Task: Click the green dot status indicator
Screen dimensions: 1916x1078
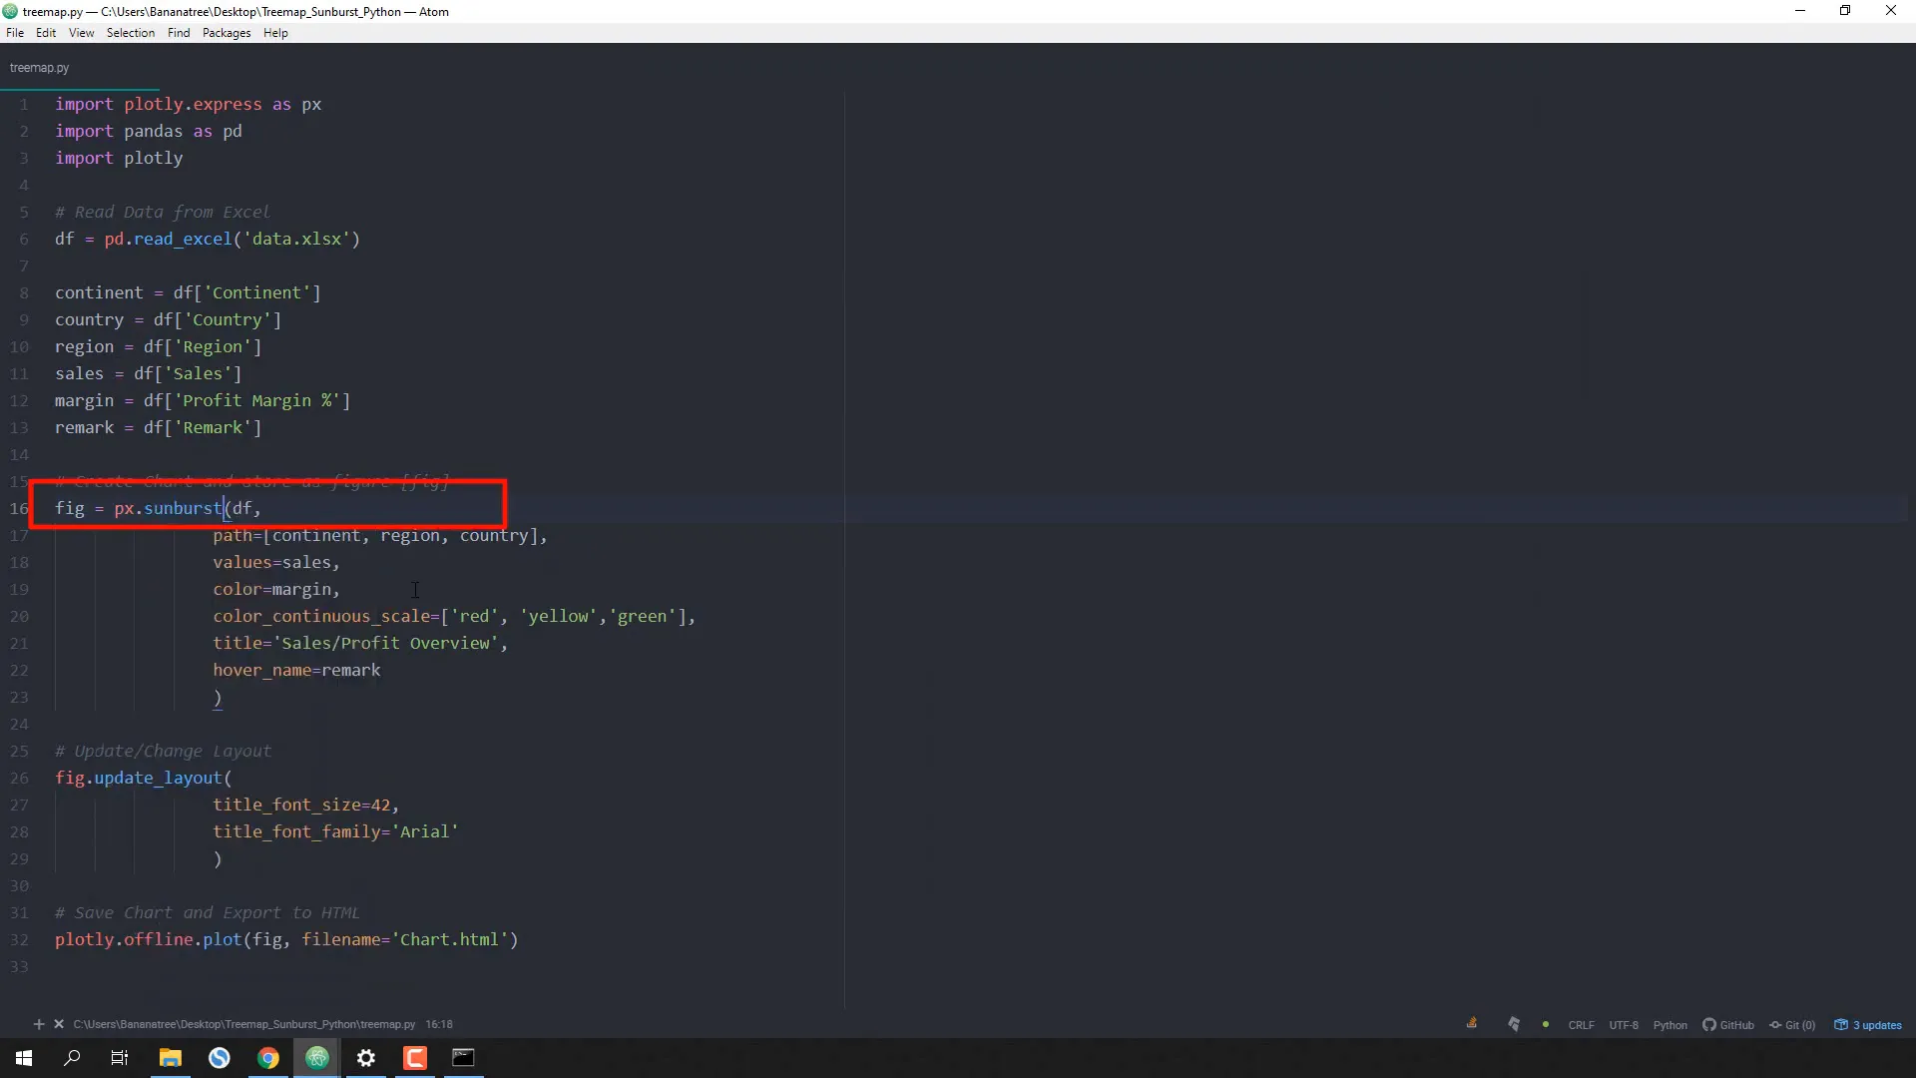Action: point(1546,1025)
